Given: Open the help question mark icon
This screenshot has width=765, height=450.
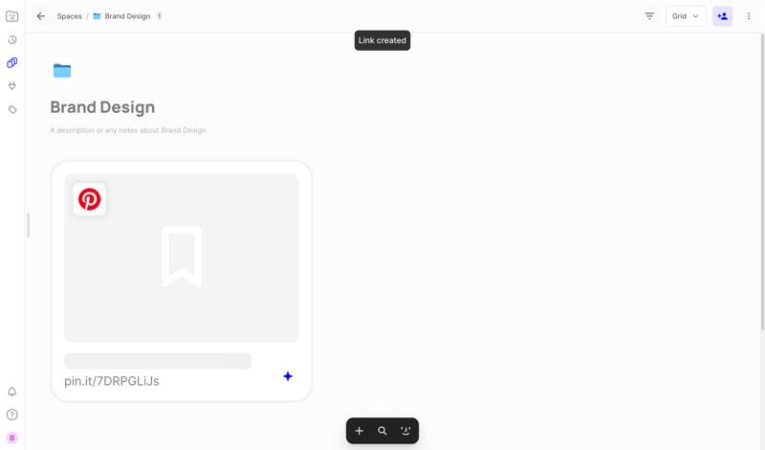Looking at the screenshot, I should point(12,415).
